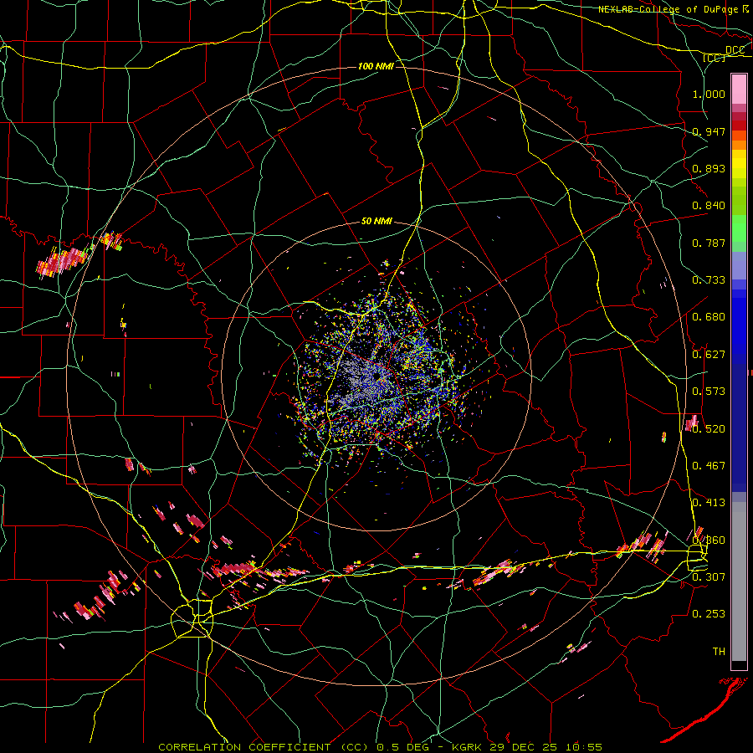The width and height of the screenshot is (753, 753).
Task: Click the 0.840 legend value
Action: (709, 206)
